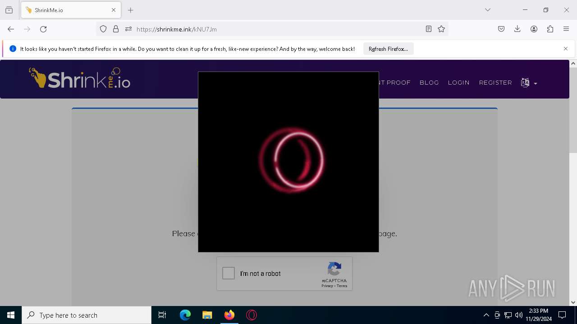Open the reCAPTCHA Terms link

(342, 286)
